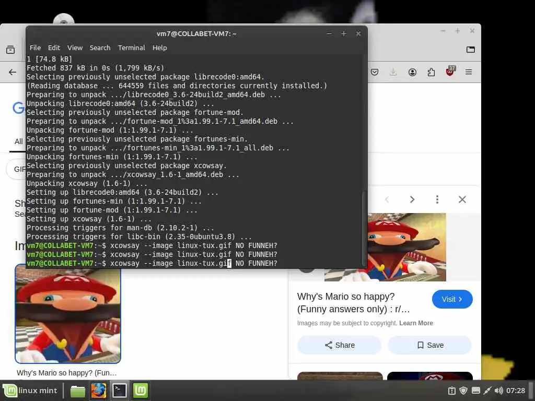Click the terminal title vm7@COLLABET-VM7
This screenshot has width=535, height=401.
[x=196, y=34]
